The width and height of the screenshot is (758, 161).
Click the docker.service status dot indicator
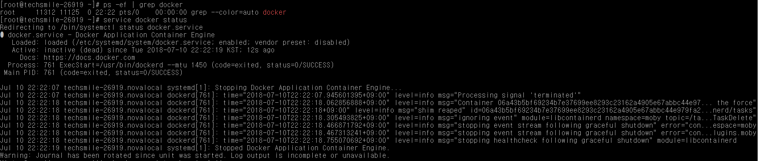click(x=2, y=35)
